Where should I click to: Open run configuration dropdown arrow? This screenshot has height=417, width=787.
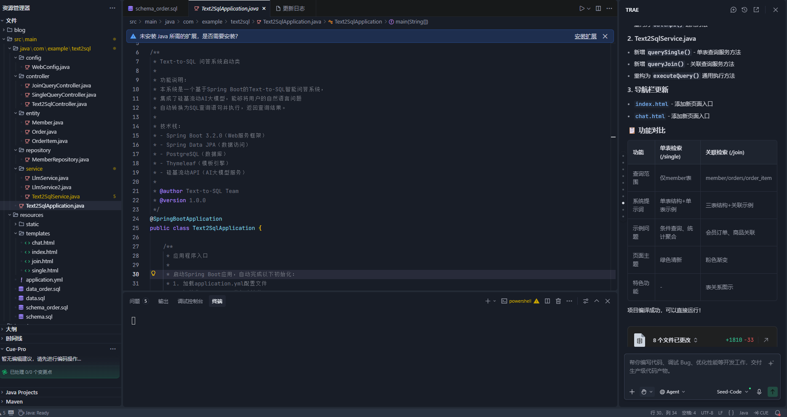[x=589, y=8]
